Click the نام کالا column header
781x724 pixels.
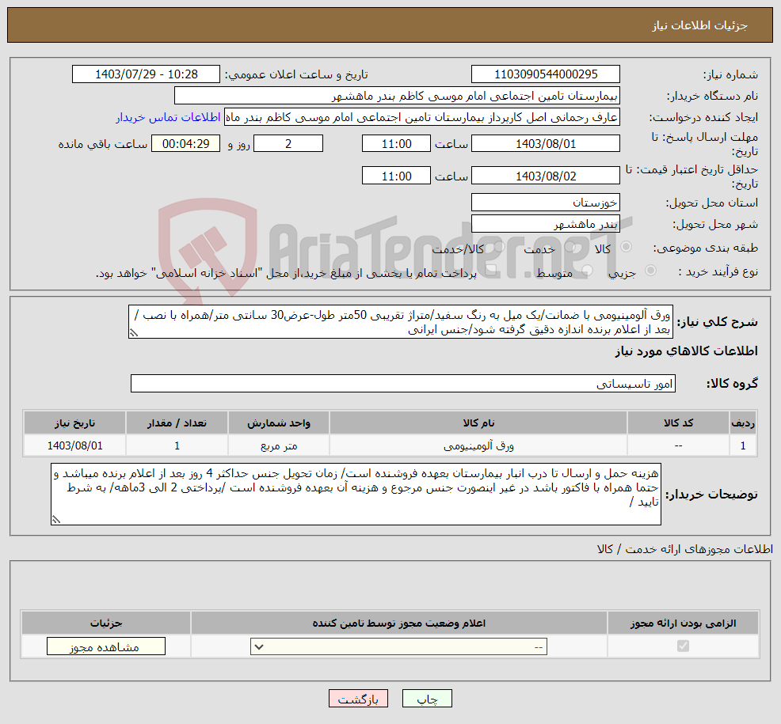point(478,423)
